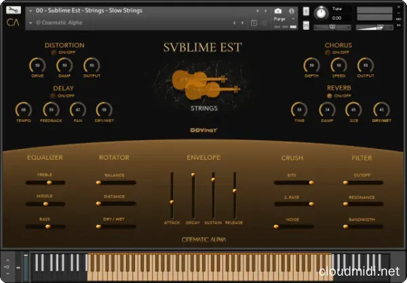This screenshot has width=407, height=283.
Task: Click the pan slider in header
Action: pos(332,27)
